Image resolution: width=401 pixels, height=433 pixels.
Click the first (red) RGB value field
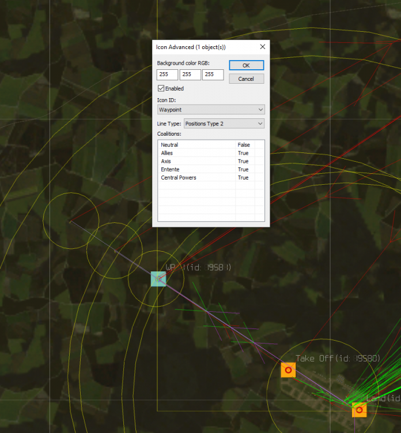pos(167,74)
